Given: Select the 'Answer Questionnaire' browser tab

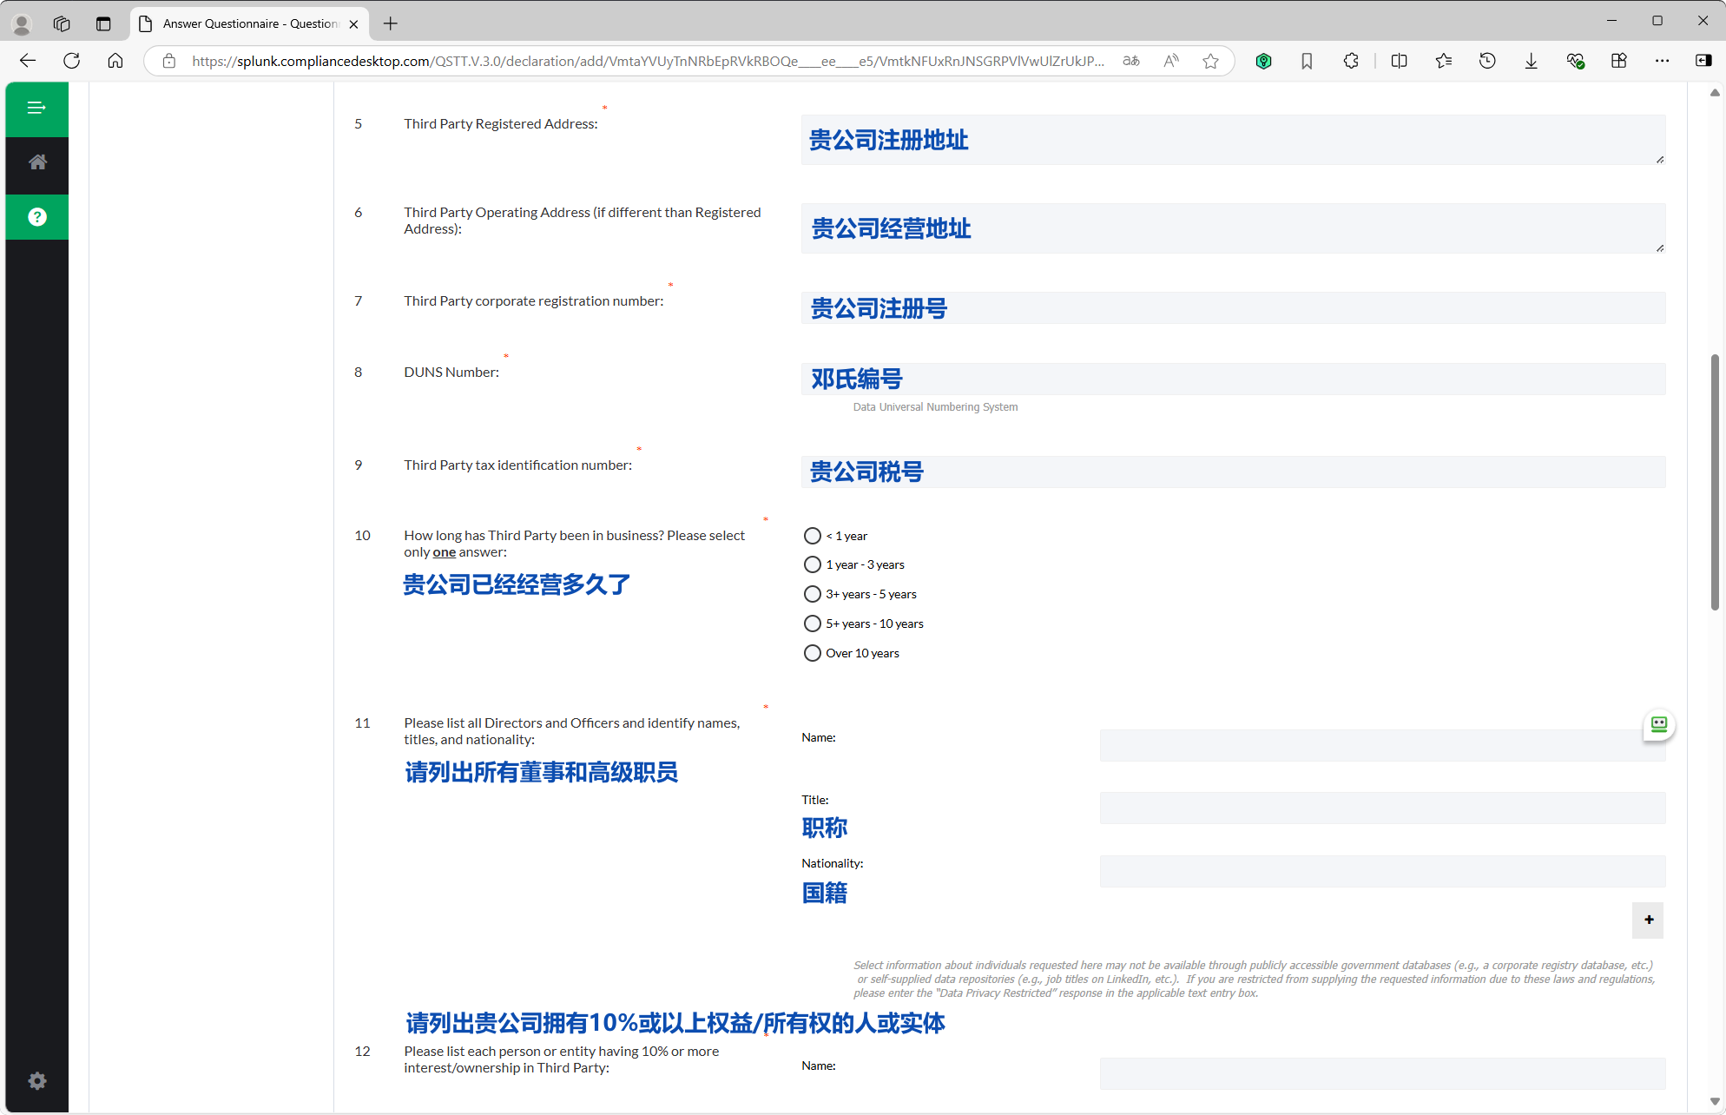Looking at the screenshot, I should [x=243, y=23].
